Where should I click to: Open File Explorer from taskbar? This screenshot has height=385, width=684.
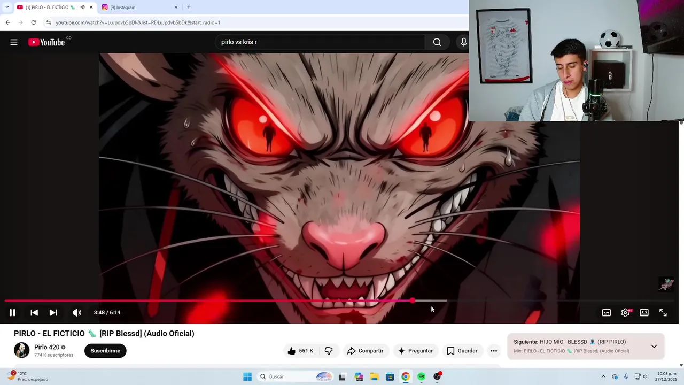click(374, 376)
